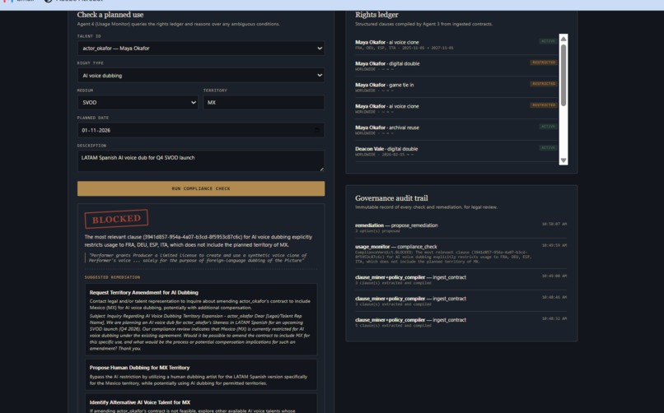Select the Maya Okafor game tie in row

coord(456,87)
